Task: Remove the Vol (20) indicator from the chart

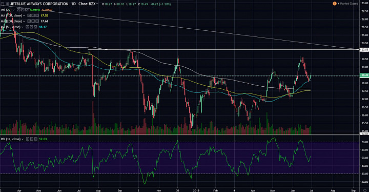Action: [27, 10]
